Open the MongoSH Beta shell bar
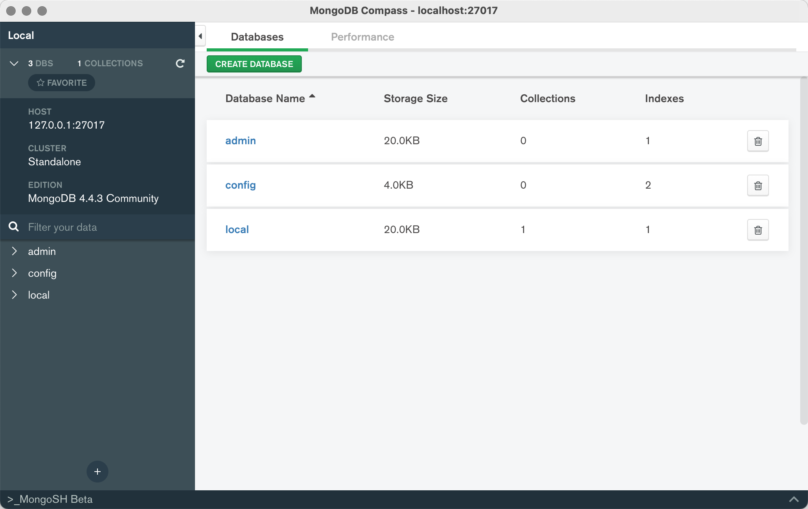 coord(404,499)
